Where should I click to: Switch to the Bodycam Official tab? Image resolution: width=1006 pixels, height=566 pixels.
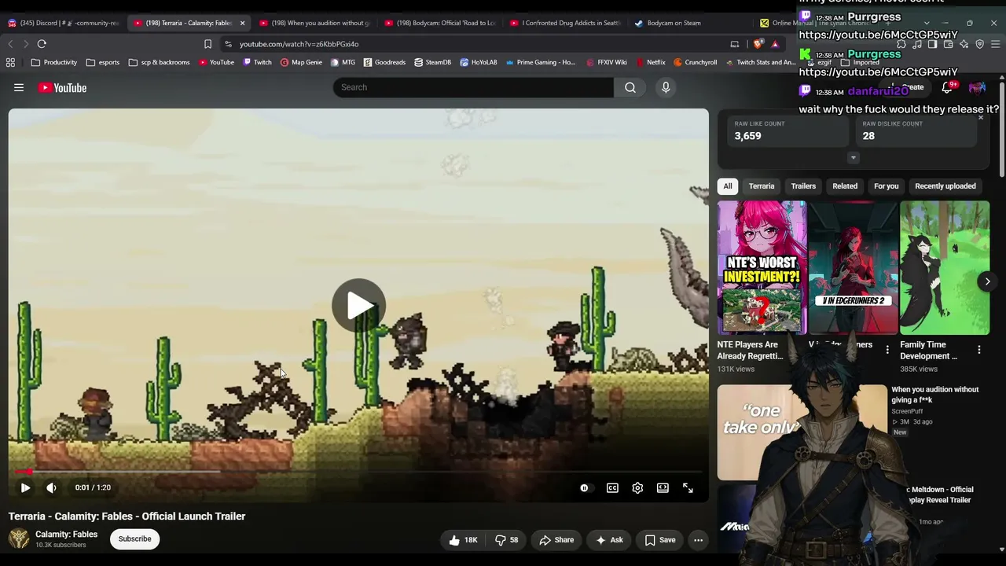point(440,23)
